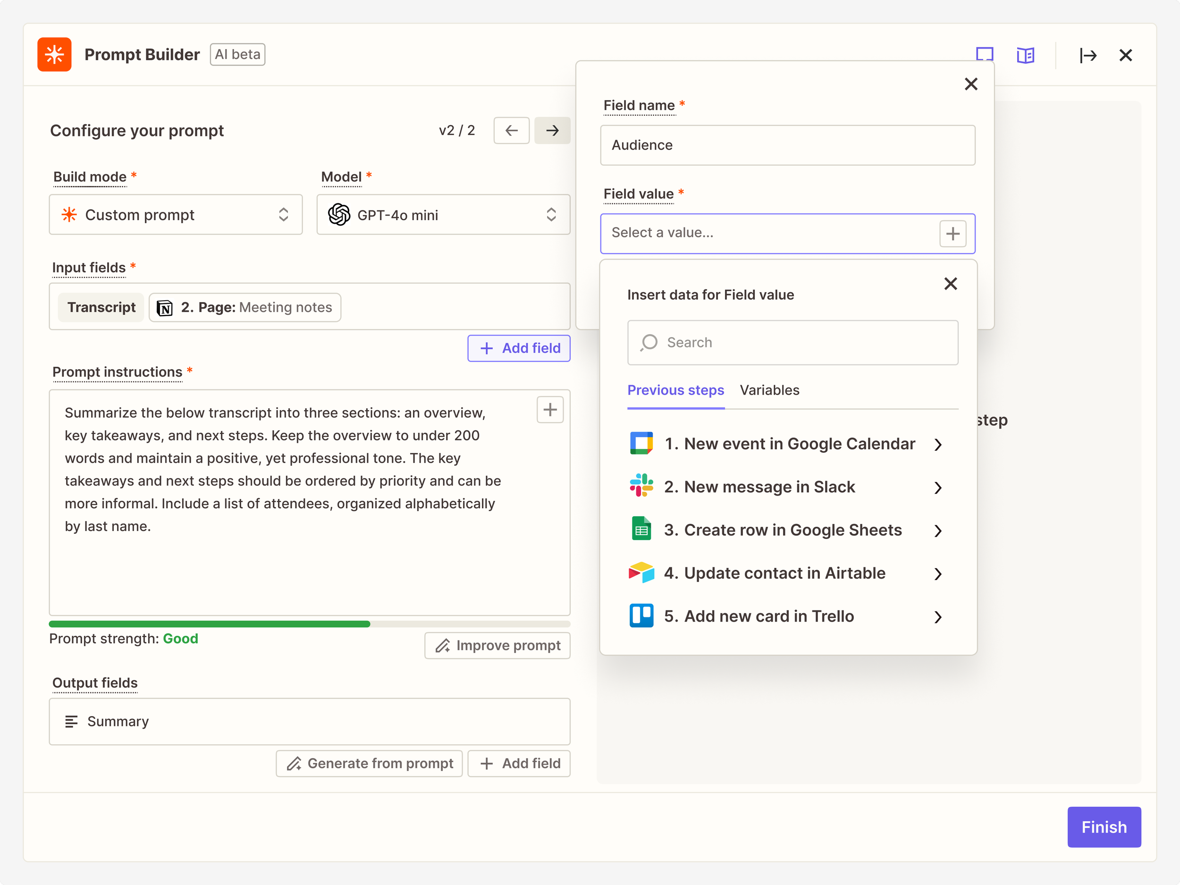Click the prompt strength progress bar
Screen dimensions: 1180x885
310,624
